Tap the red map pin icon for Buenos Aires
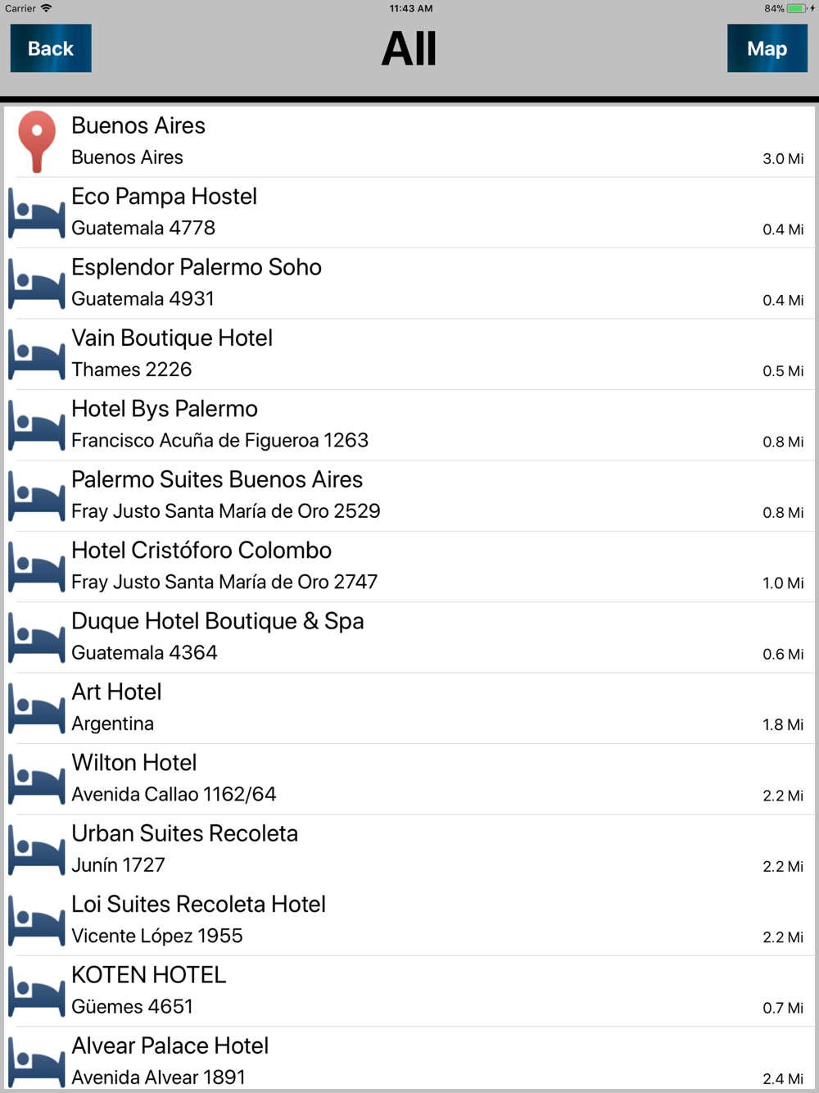This screenshot has width=819, height=1093. pyautogui.click(x=37, y=142)
